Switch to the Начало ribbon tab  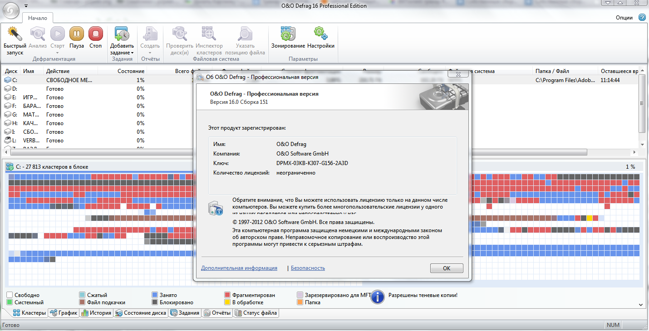pyautogui.click(x=38, y=18)
